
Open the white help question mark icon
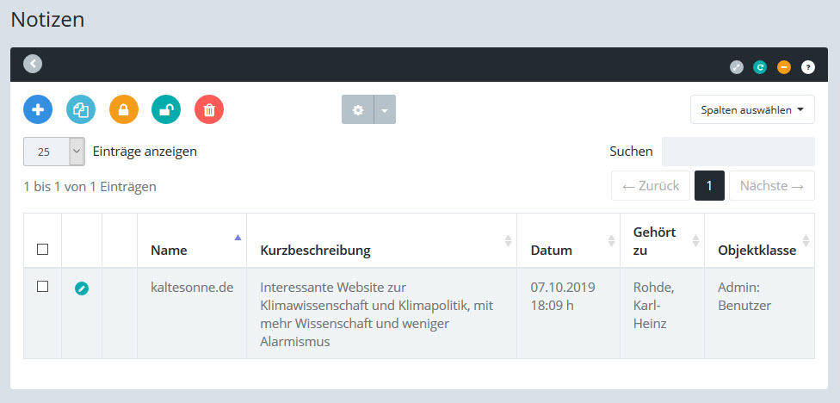click(807, 66)
